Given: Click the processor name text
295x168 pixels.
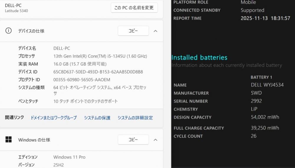Looking at the screenshot, I should coord(100,56).
